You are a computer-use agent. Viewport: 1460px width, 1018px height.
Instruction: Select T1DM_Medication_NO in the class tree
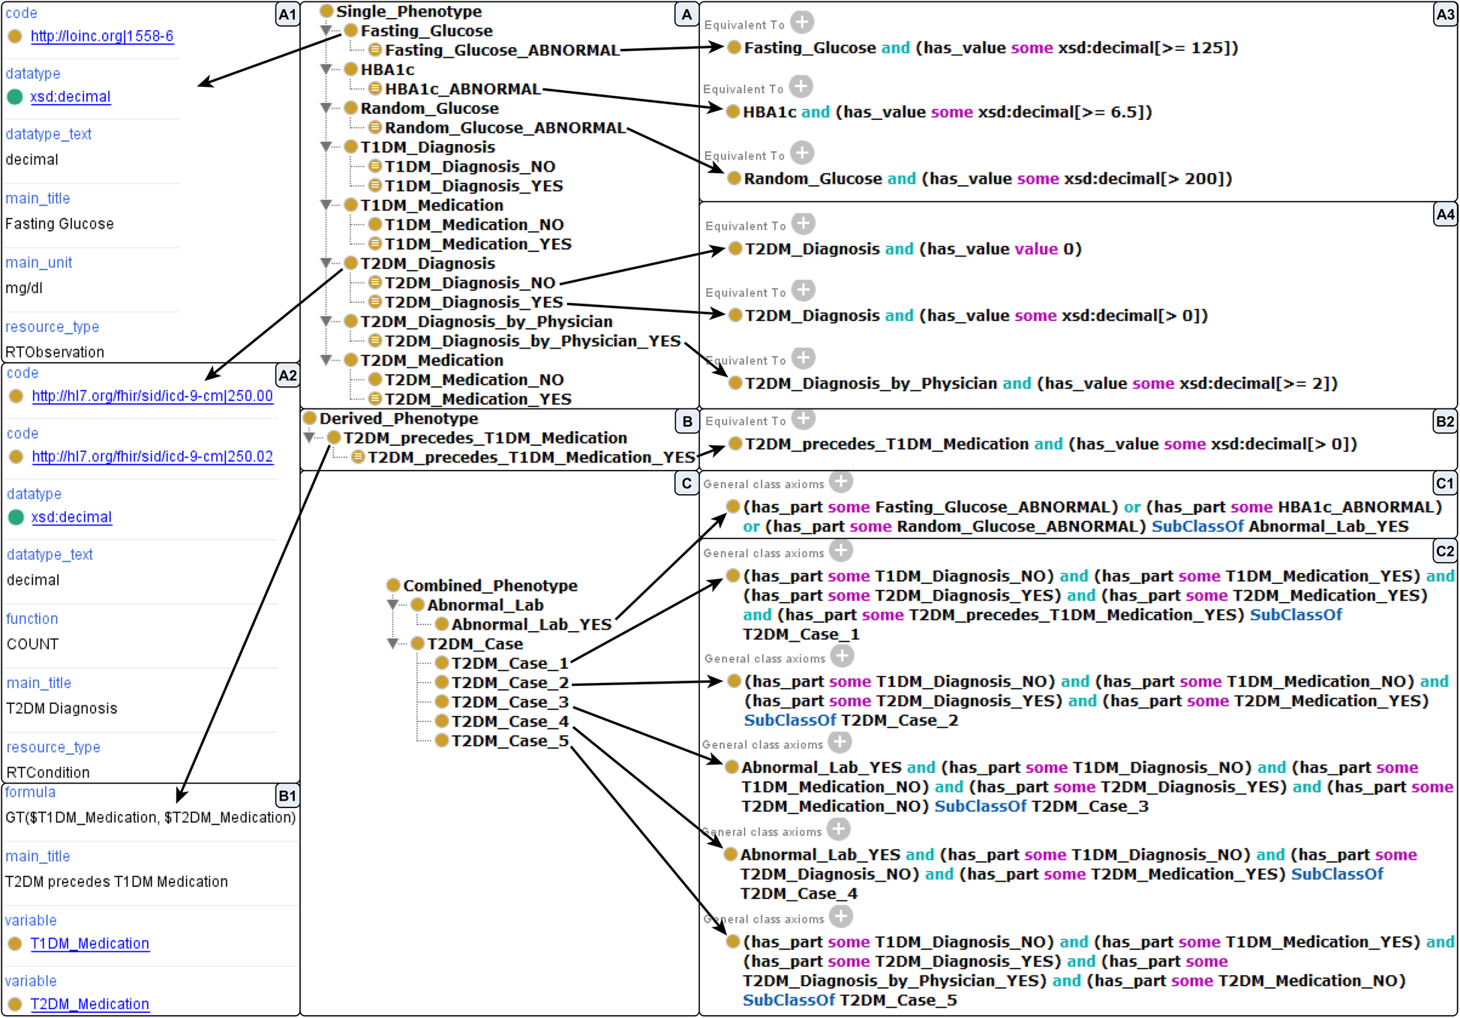pos(474,225)
